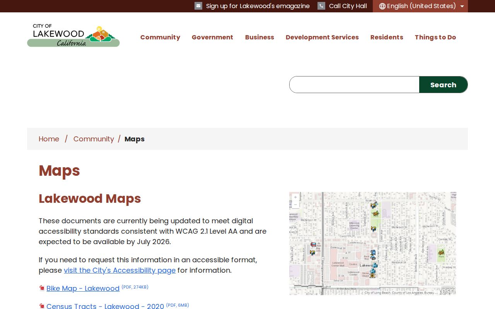Open the City of Lakewood logo homepage
This screenshot has height=309, width=495.
[73, 36]
